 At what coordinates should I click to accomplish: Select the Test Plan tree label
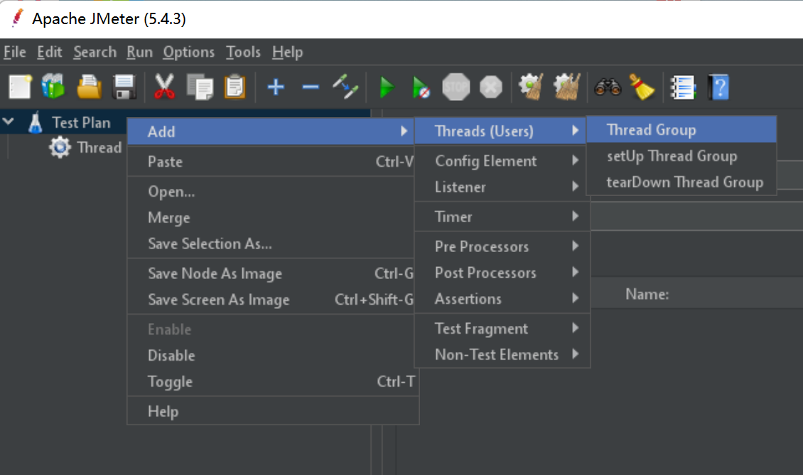(x=81, y=123)
